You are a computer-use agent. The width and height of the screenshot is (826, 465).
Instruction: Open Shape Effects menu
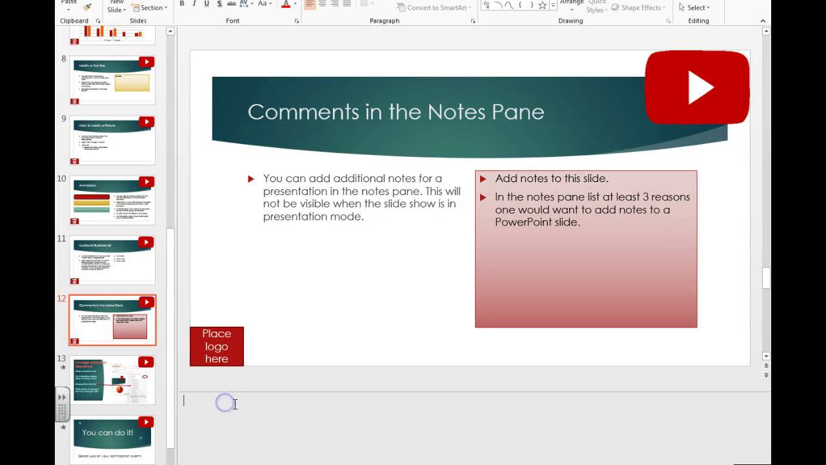pos(638,8)
